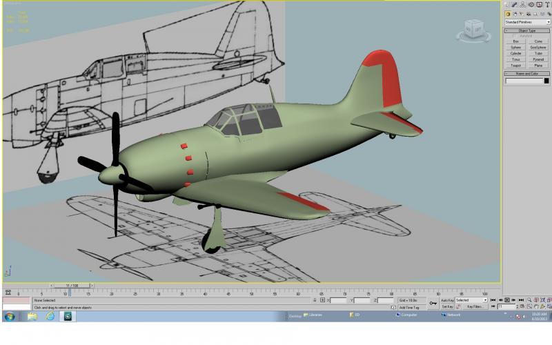Click the Key Filters button

475,307
